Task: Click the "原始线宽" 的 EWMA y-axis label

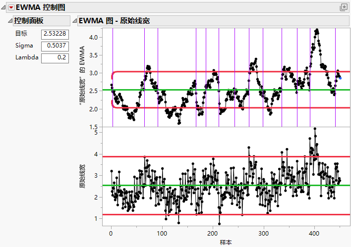Action: [x=82, y=76]
